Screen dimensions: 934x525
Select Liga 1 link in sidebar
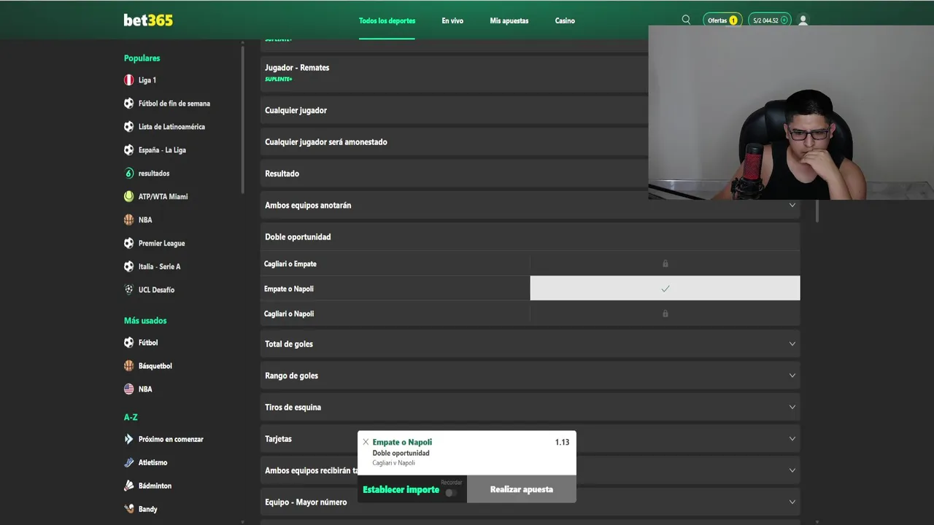pyautogui.click(x=147, y=80)
